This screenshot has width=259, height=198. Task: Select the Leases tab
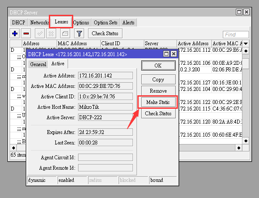coord(61,22)
